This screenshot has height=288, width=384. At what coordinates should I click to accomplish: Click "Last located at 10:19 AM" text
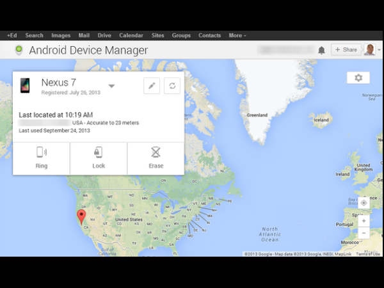point(56,115)
